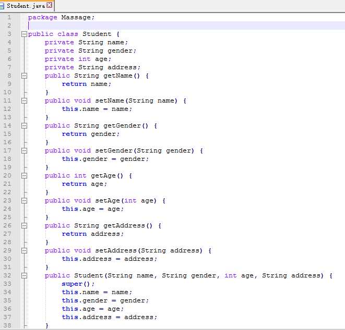Click line number 1 in the margin
This screenshot has height=330, width=345.
(9, 17)
